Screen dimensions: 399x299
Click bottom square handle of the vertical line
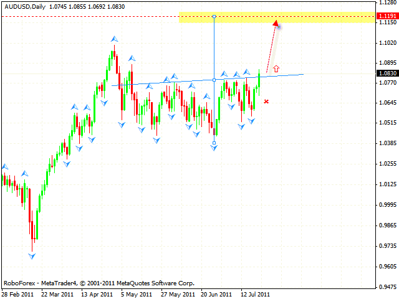click(214, 143)
